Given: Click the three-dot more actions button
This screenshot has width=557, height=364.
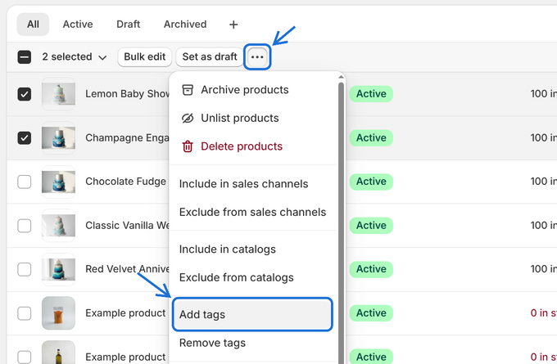Looking at the screenshot, I should click(x=257, y=57).
